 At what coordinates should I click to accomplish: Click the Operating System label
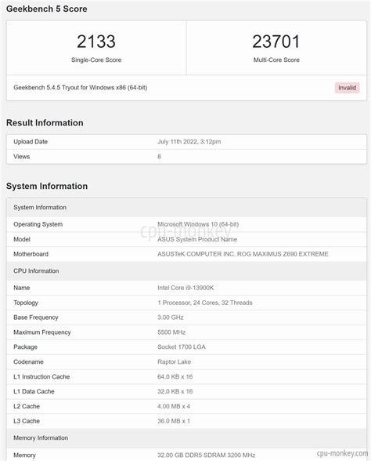[x=38, y=224]
